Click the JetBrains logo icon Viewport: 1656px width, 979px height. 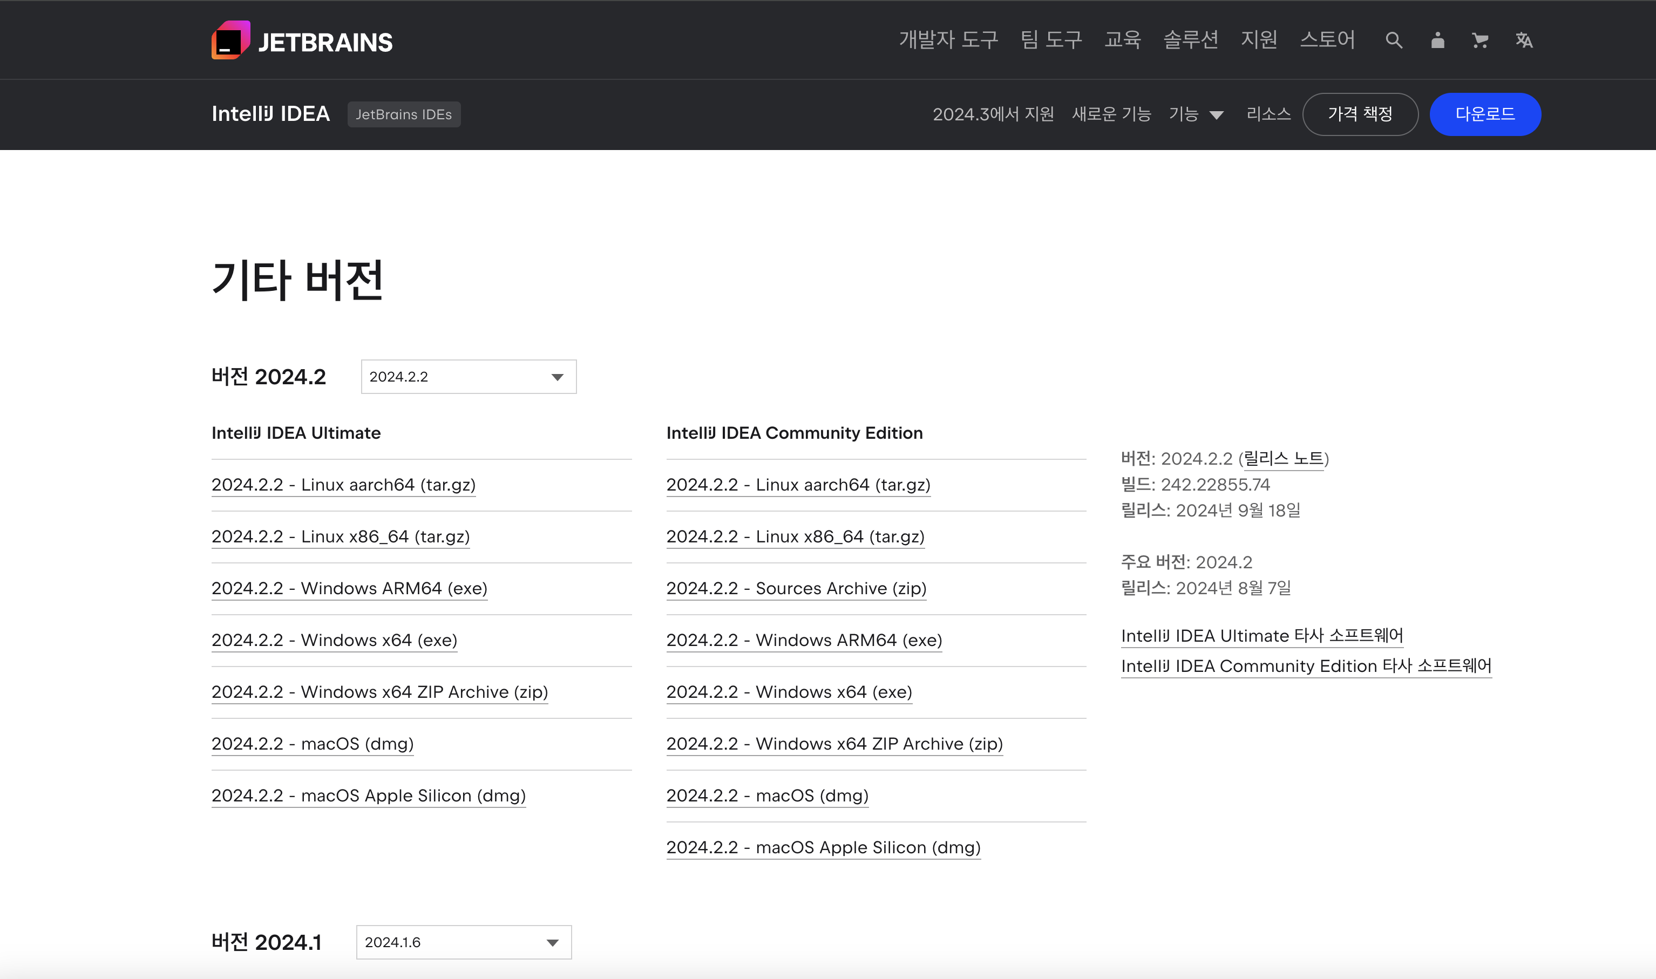[x=230, y=40]
